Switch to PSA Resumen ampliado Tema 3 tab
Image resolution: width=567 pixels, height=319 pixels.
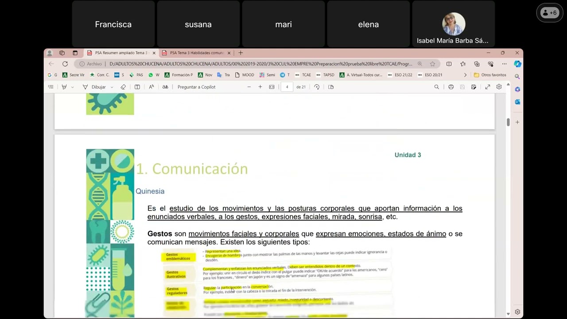coord(121,53)
